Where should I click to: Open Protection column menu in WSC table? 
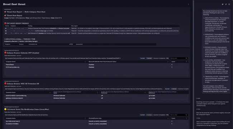click(145, 93)
